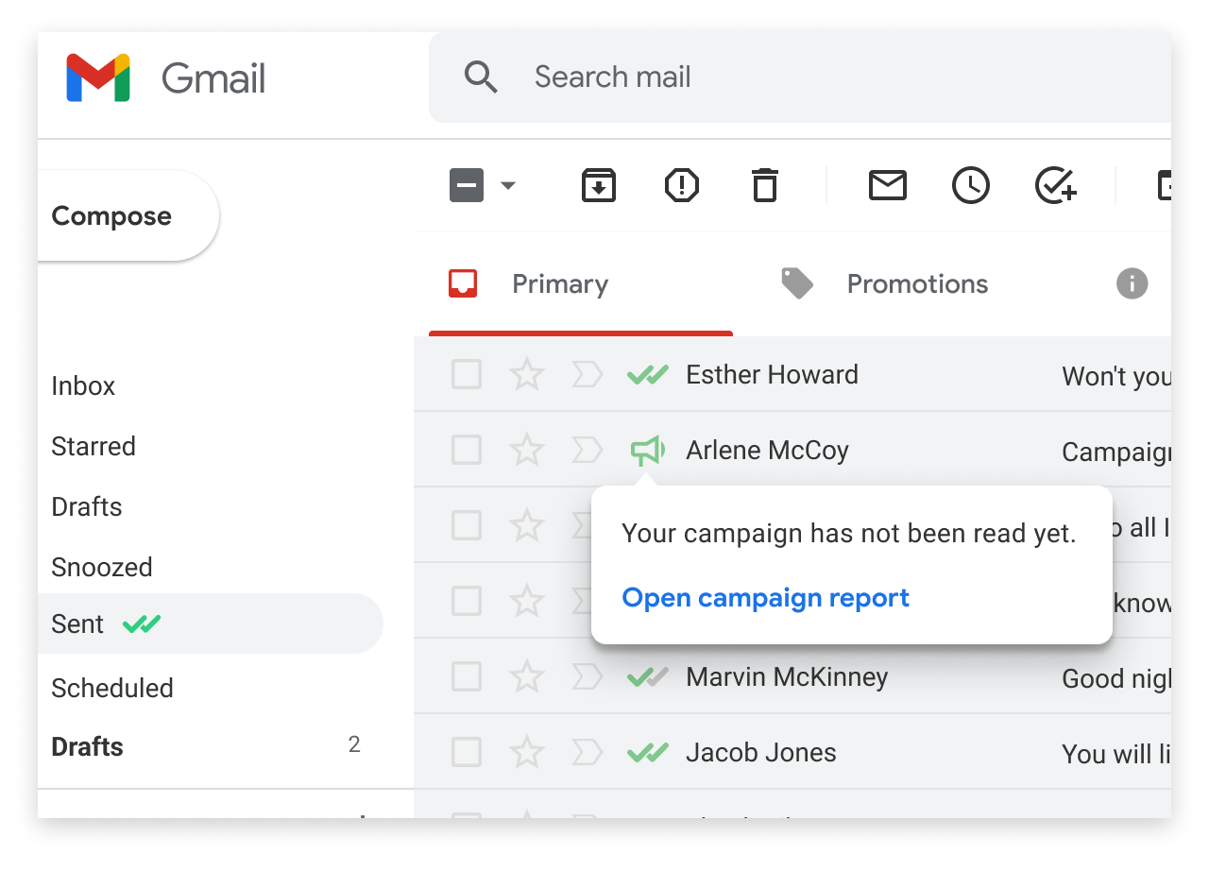Switch to the Promotions tab

[x=916, y=284]
